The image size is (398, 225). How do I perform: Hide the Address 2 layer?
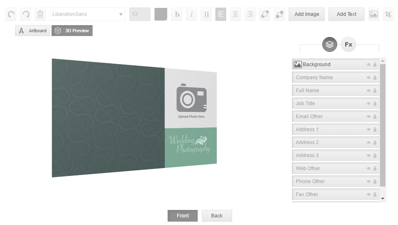pyautogui.click(x=369, y=142)
